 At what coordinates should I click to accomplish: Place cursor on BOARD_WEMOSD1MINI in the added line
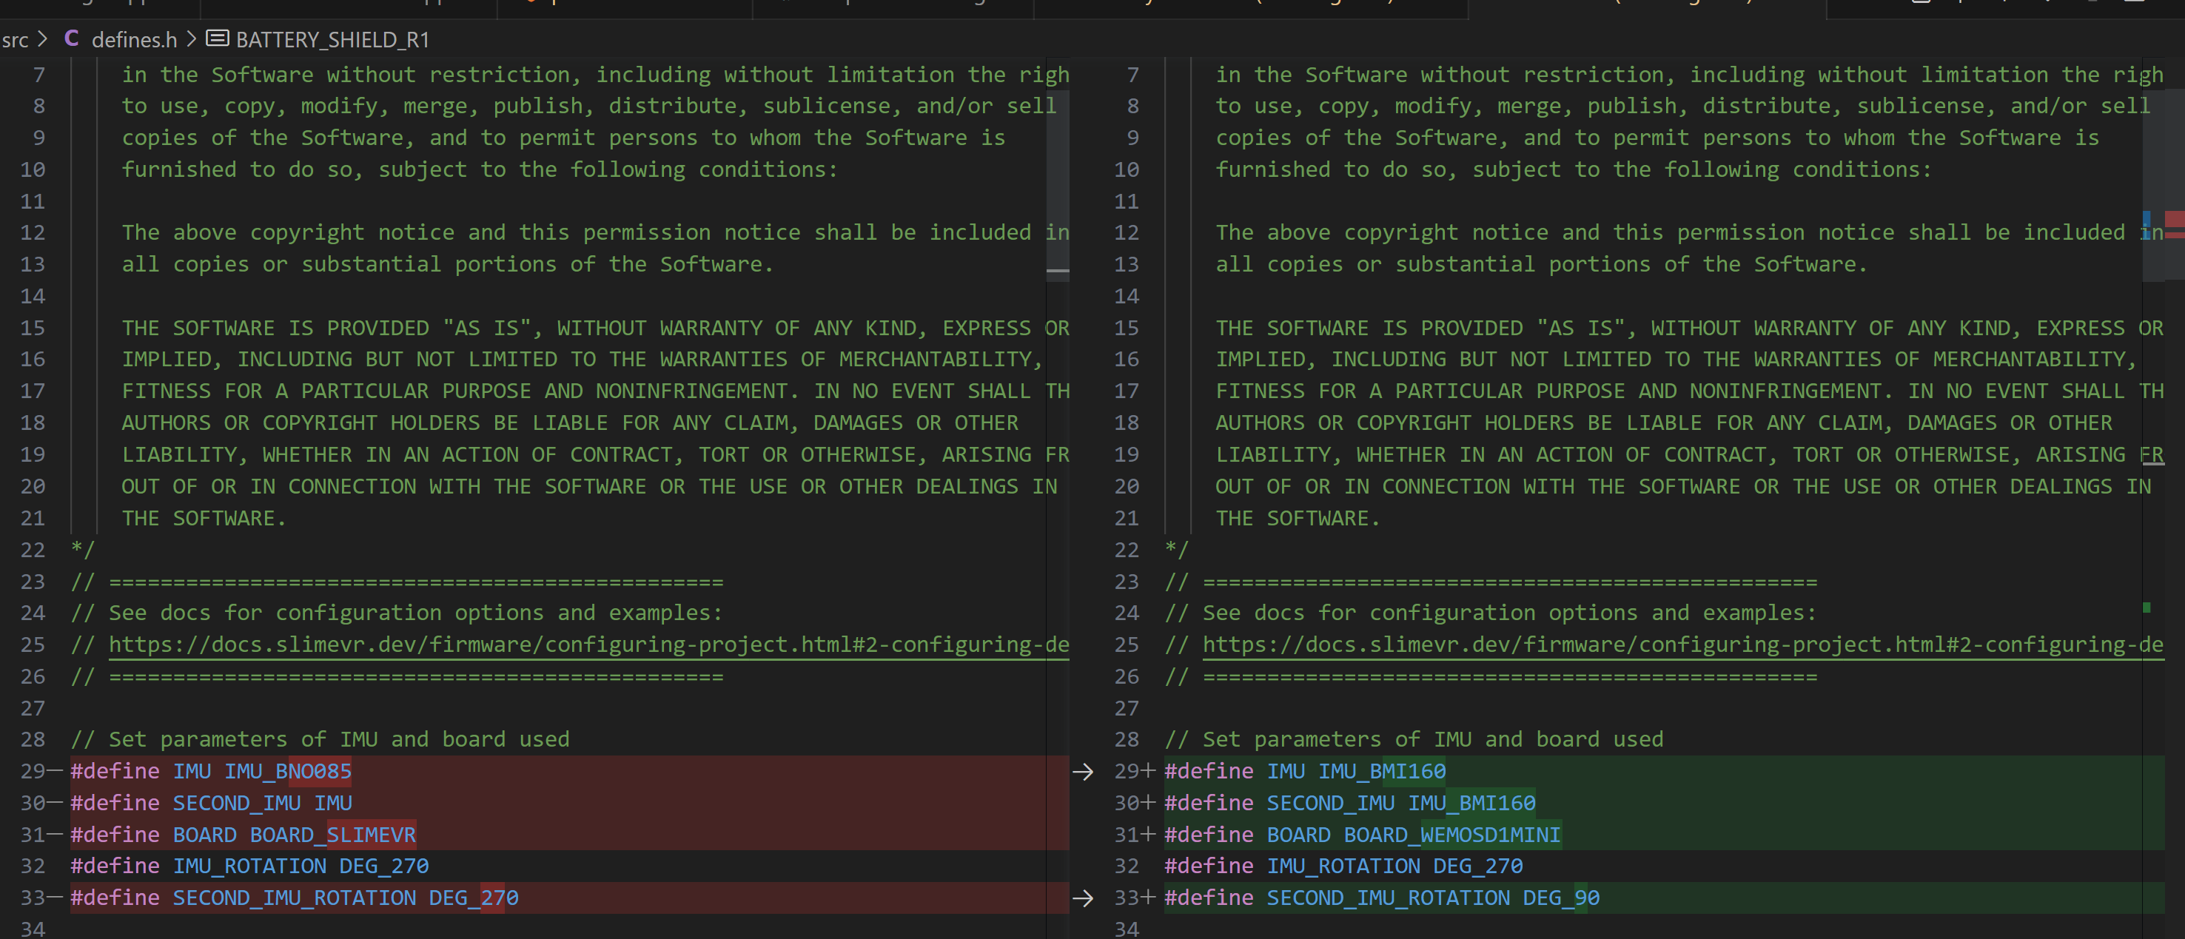pos(1452,835)
